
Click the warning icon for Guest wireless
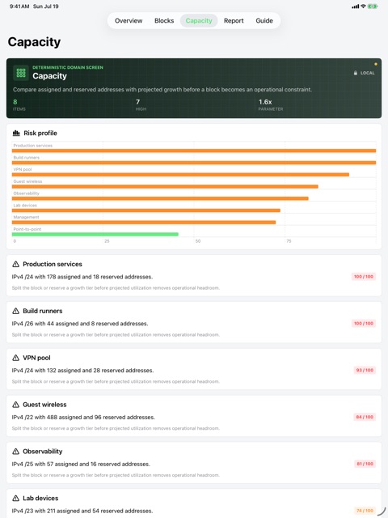pyautogui.click(x=15, y=405)
